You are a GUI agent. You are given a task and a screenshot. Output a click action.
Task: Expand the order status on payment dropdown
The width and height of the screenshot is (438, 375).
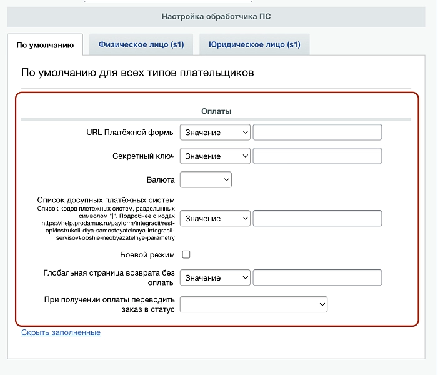254,304
